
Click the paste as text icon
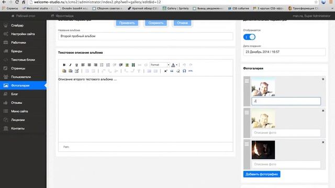click(x=71, y=71)
